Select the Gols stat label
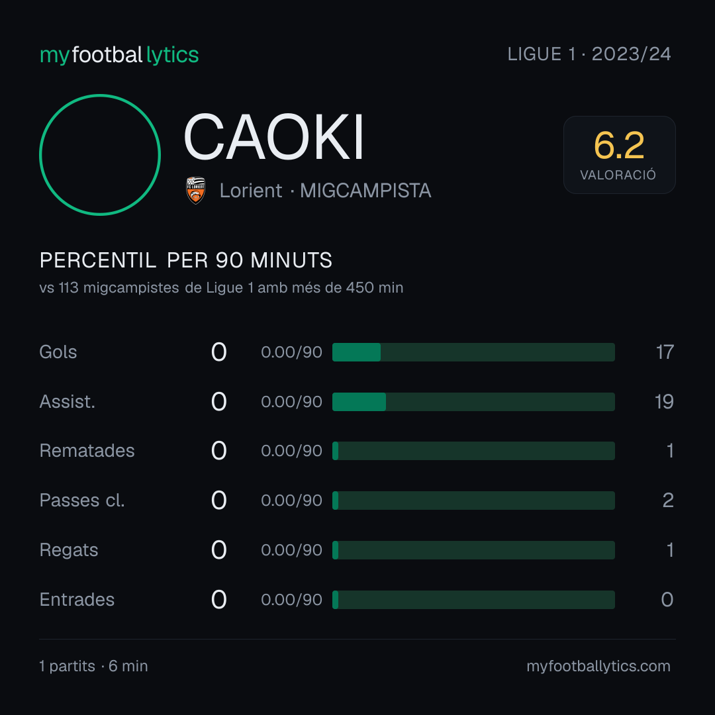The image size is (715, 715). pos(58,352)
